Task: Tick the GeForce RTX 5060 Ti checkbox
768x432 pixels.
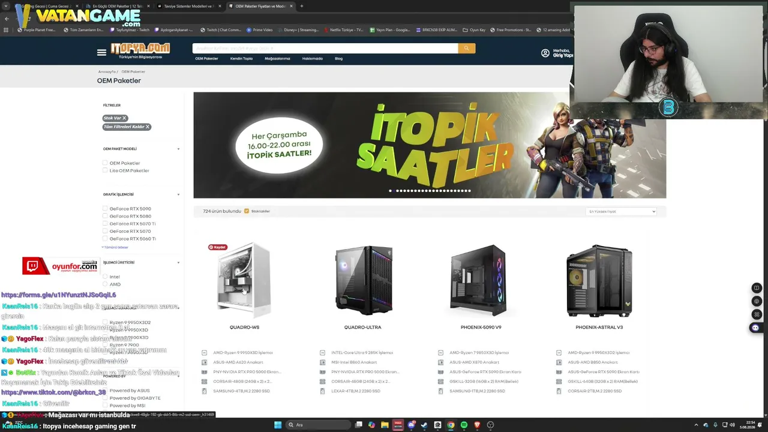Action: click(x=105, y=239)
